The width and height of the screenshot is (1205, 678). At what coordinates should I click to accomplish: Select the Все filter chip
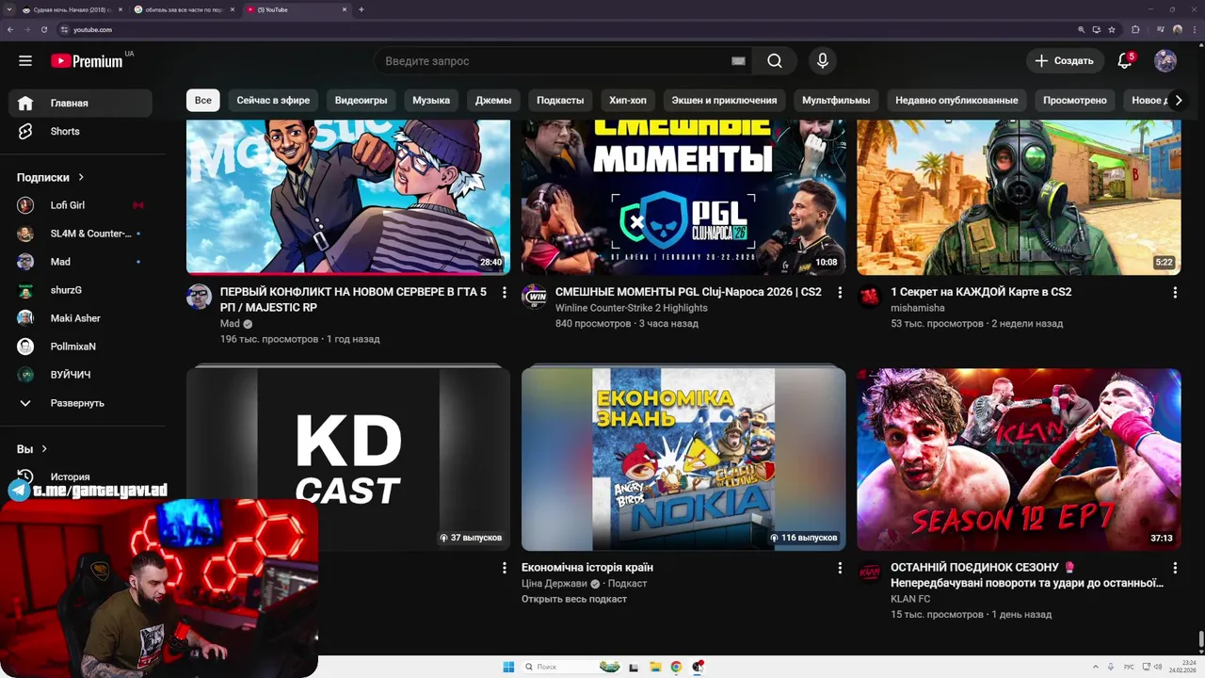tap(203, 100)
